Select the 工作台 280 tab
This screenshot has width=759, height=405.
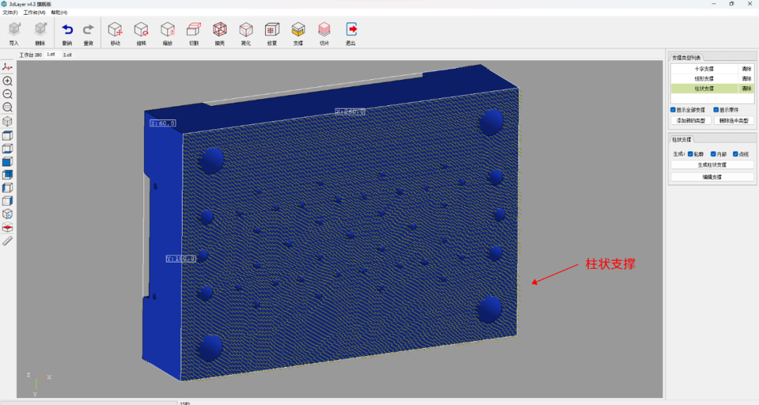click(x=30, y=55)
